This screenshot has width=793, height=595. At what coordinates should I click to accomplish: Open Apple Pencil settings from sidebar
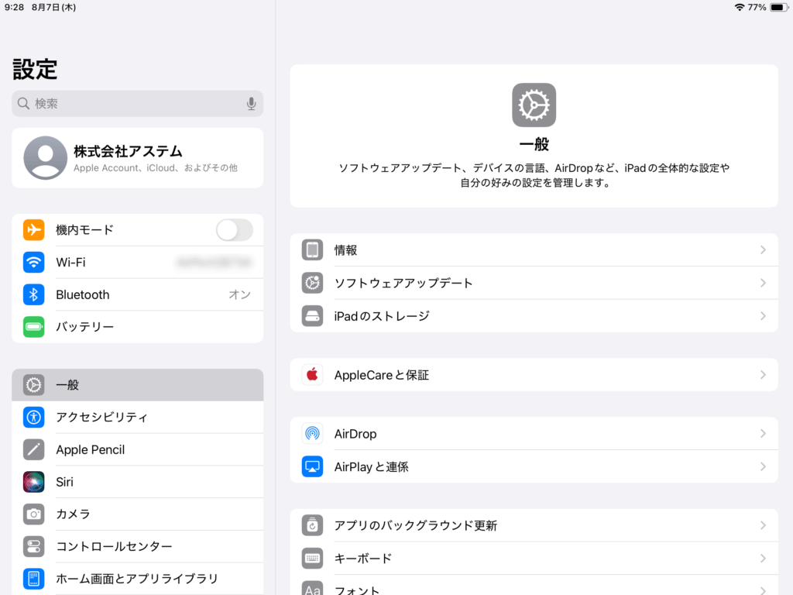(138, 450)
